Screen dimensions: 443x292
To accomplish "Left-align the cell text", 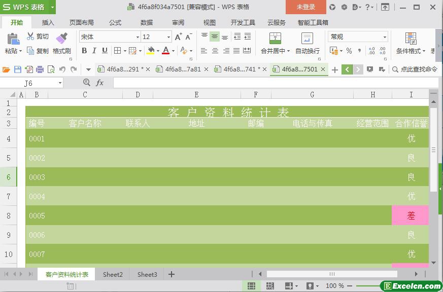I will [x=204, y=51].
